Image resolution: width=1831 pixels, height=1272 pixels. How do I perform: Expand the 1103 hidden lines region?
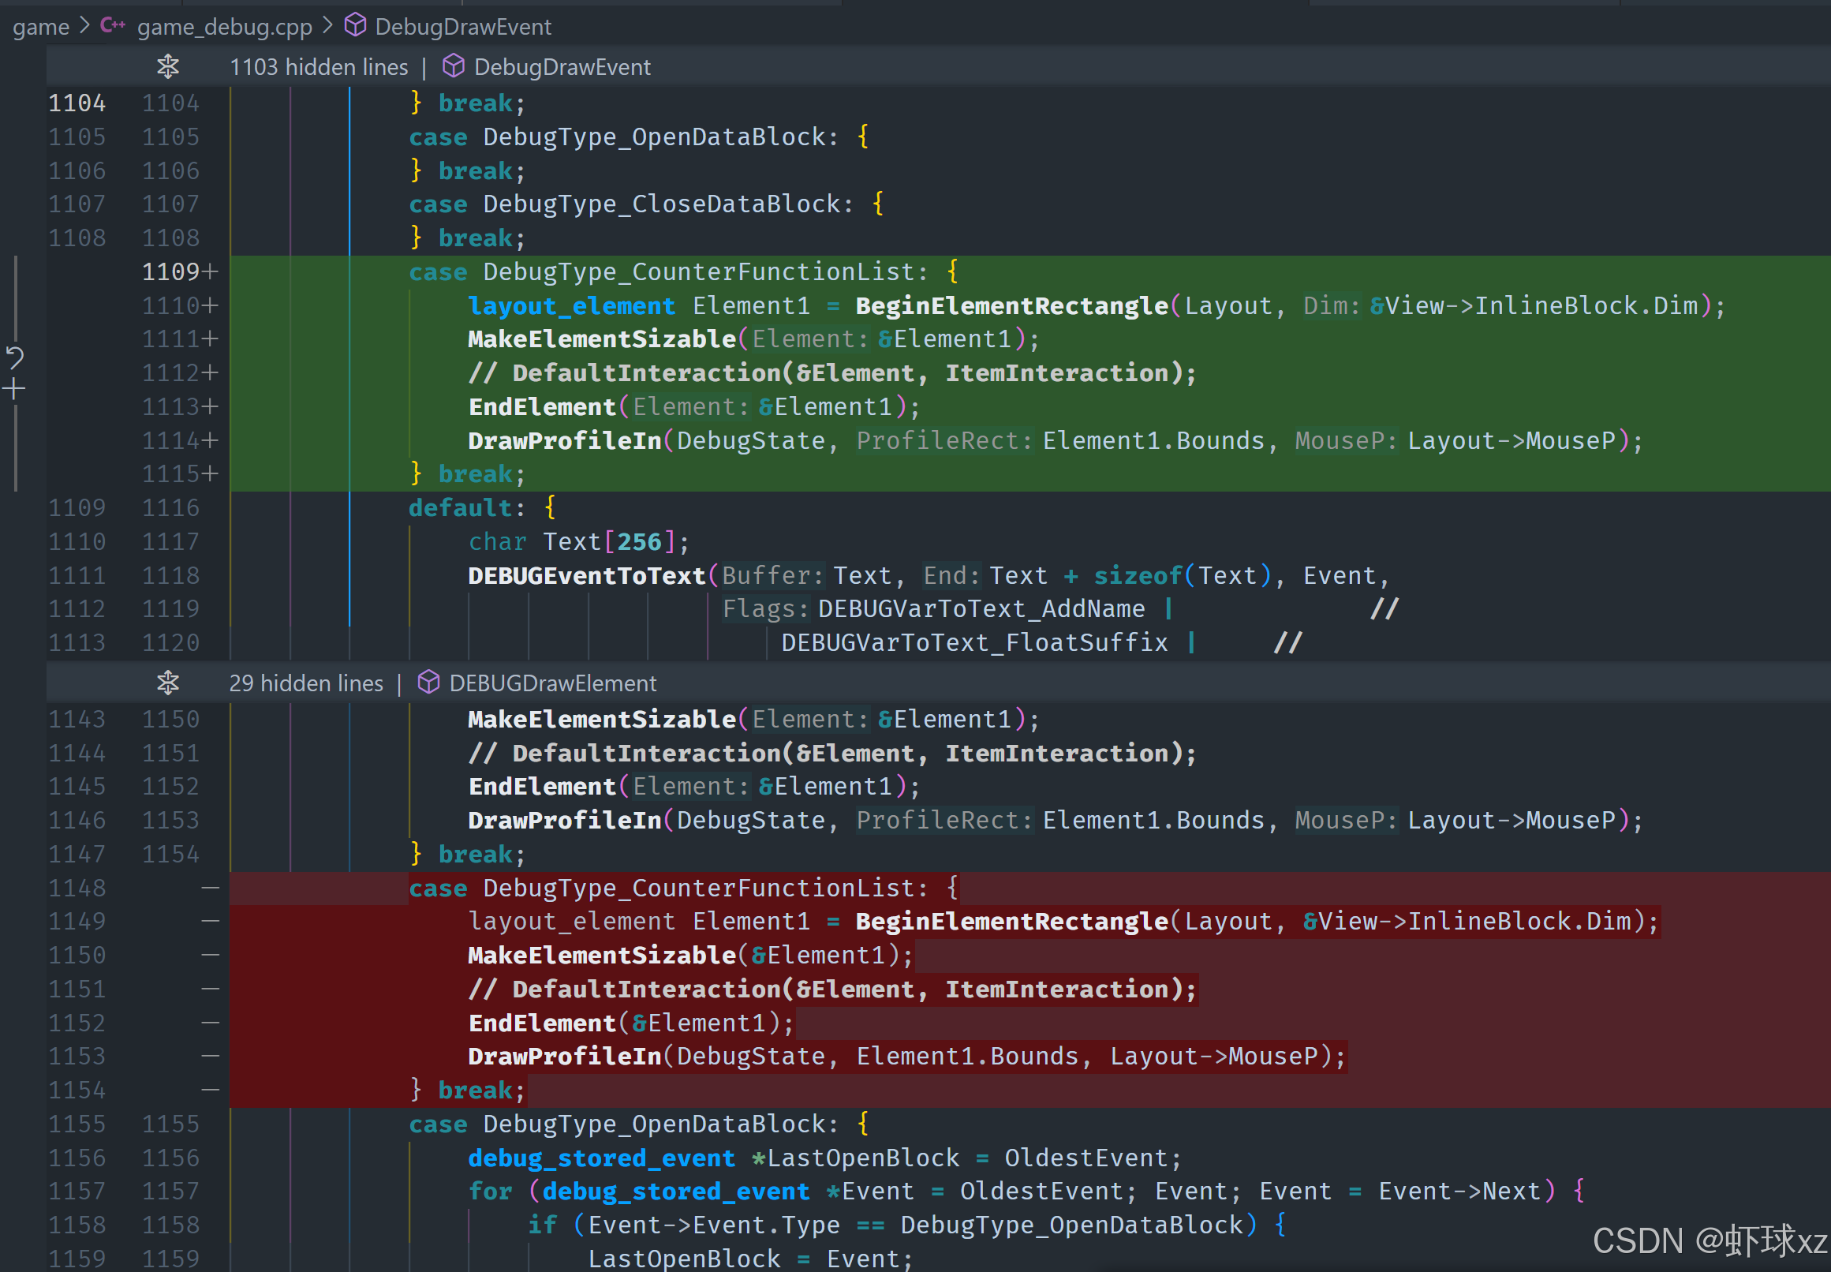318,67
